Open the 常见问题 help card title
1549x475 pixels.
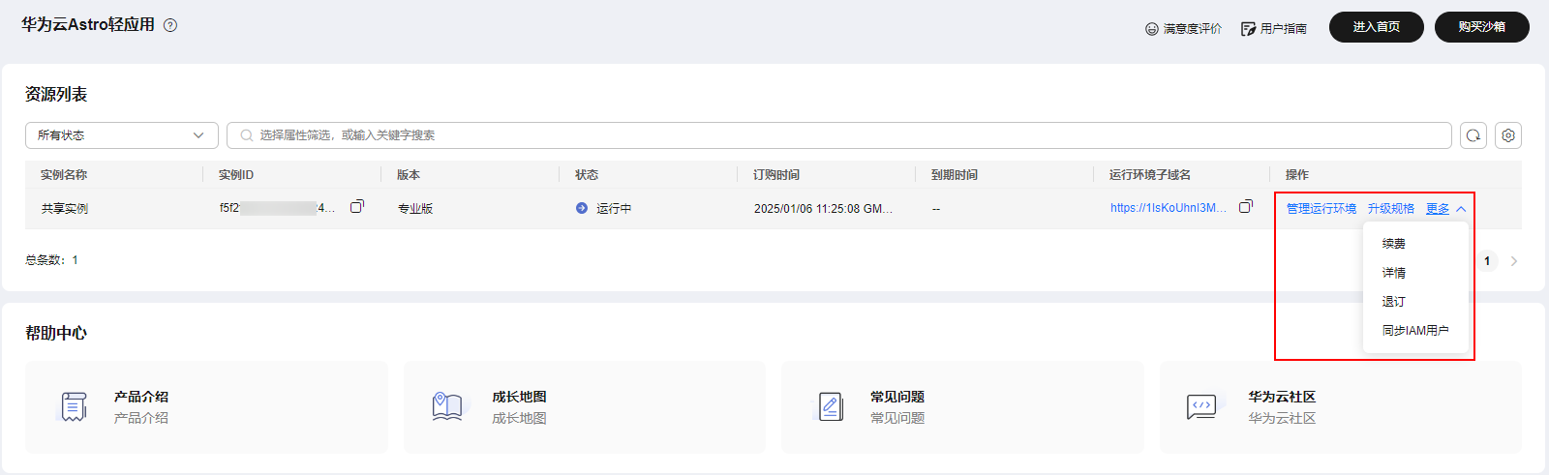897,397
